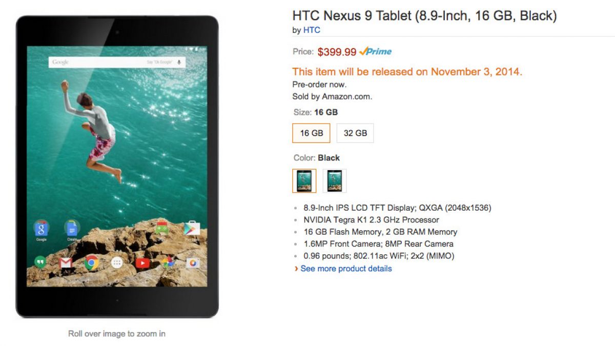The width and height of the screenshot is (615, 346).
Task: Click the Hangouts icon on the tablet dock
Action: pos(40,262)
